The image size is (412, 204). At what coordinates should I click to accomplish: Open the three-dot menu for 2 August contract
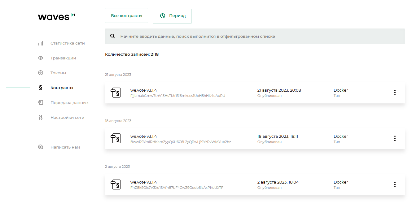click(x=395, y=184)
